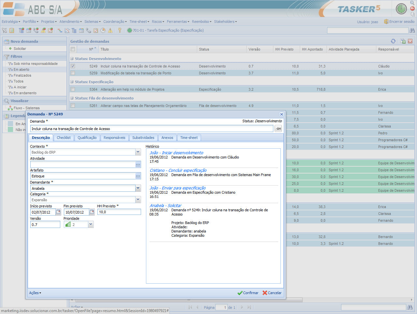Click the Cancelar button
This screenshot has height=314, width=417.
coord(272,293)
